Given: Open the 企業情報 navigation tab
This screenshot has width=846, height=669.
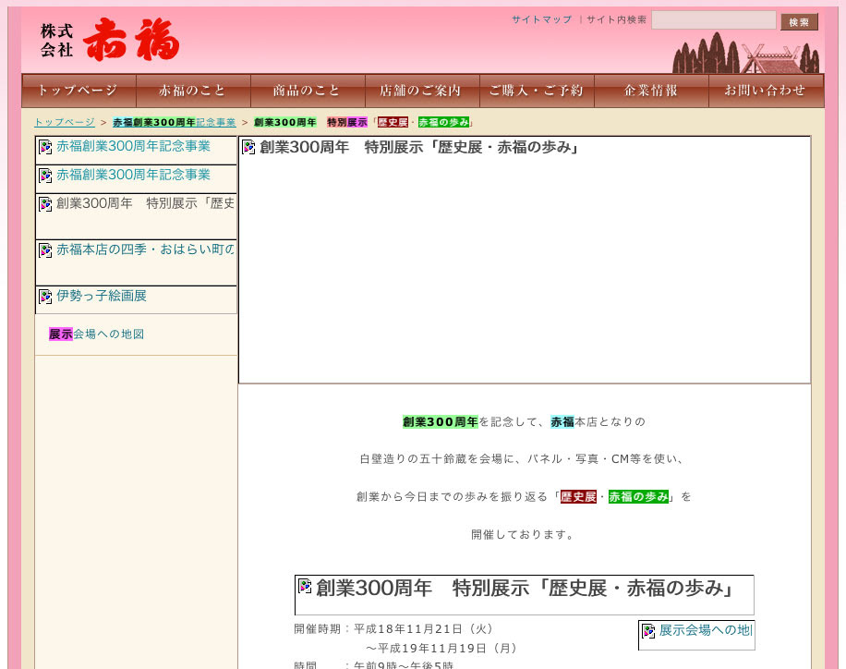Looking at the screenshot, I should [651, 91].
